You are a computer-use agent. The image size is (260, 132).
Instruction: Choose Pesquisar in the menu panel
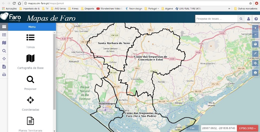30,82
